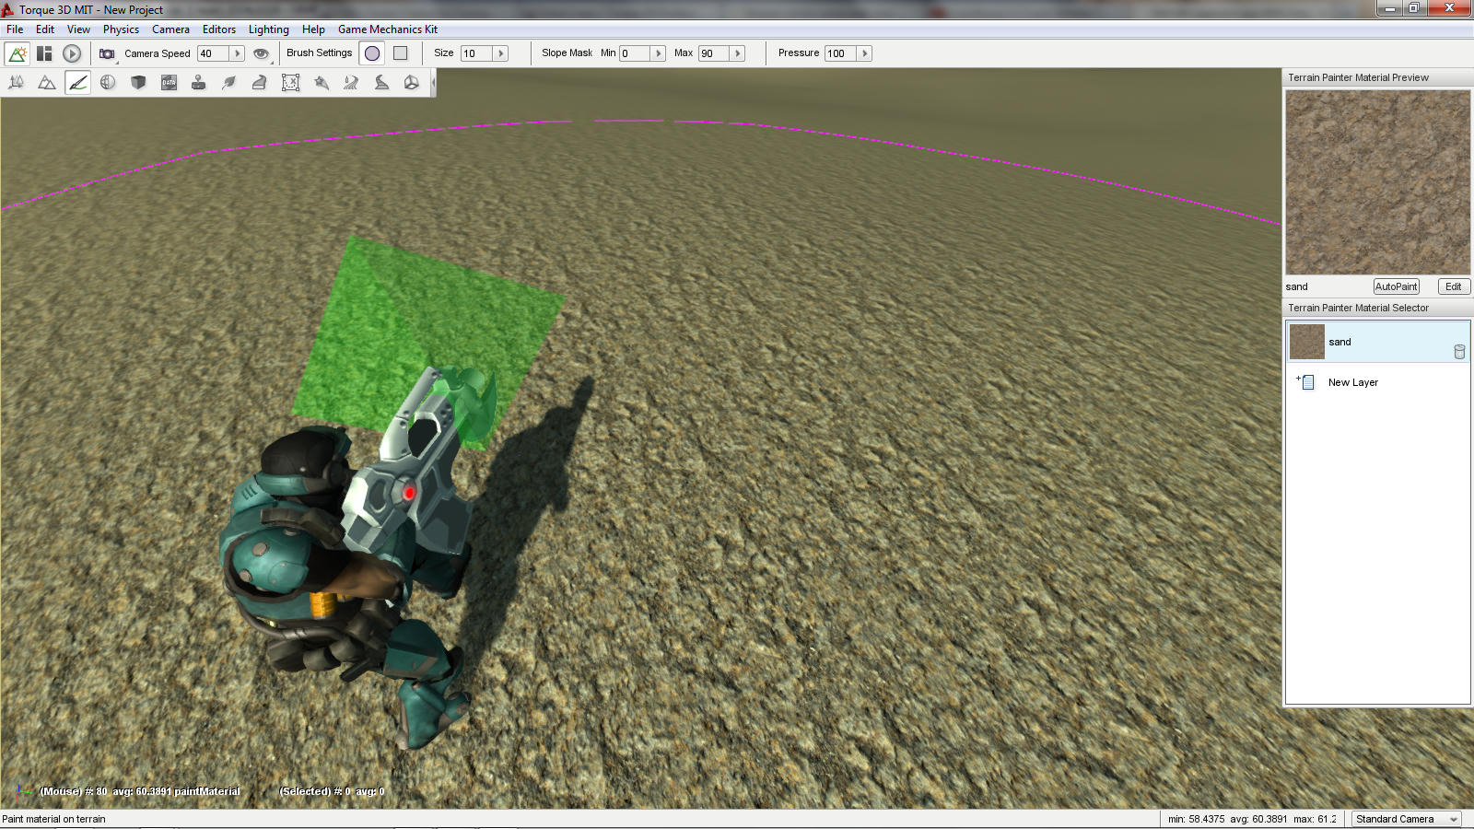Open the Shape Editor cube icon
The image size is (1474, 829).
pos(138,83)
